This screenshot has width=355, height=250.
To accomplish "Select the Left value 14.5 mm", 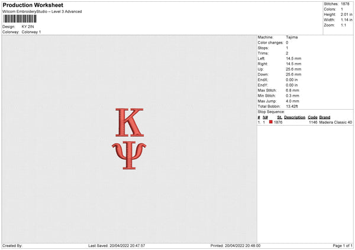I will [x=293, y=58].
